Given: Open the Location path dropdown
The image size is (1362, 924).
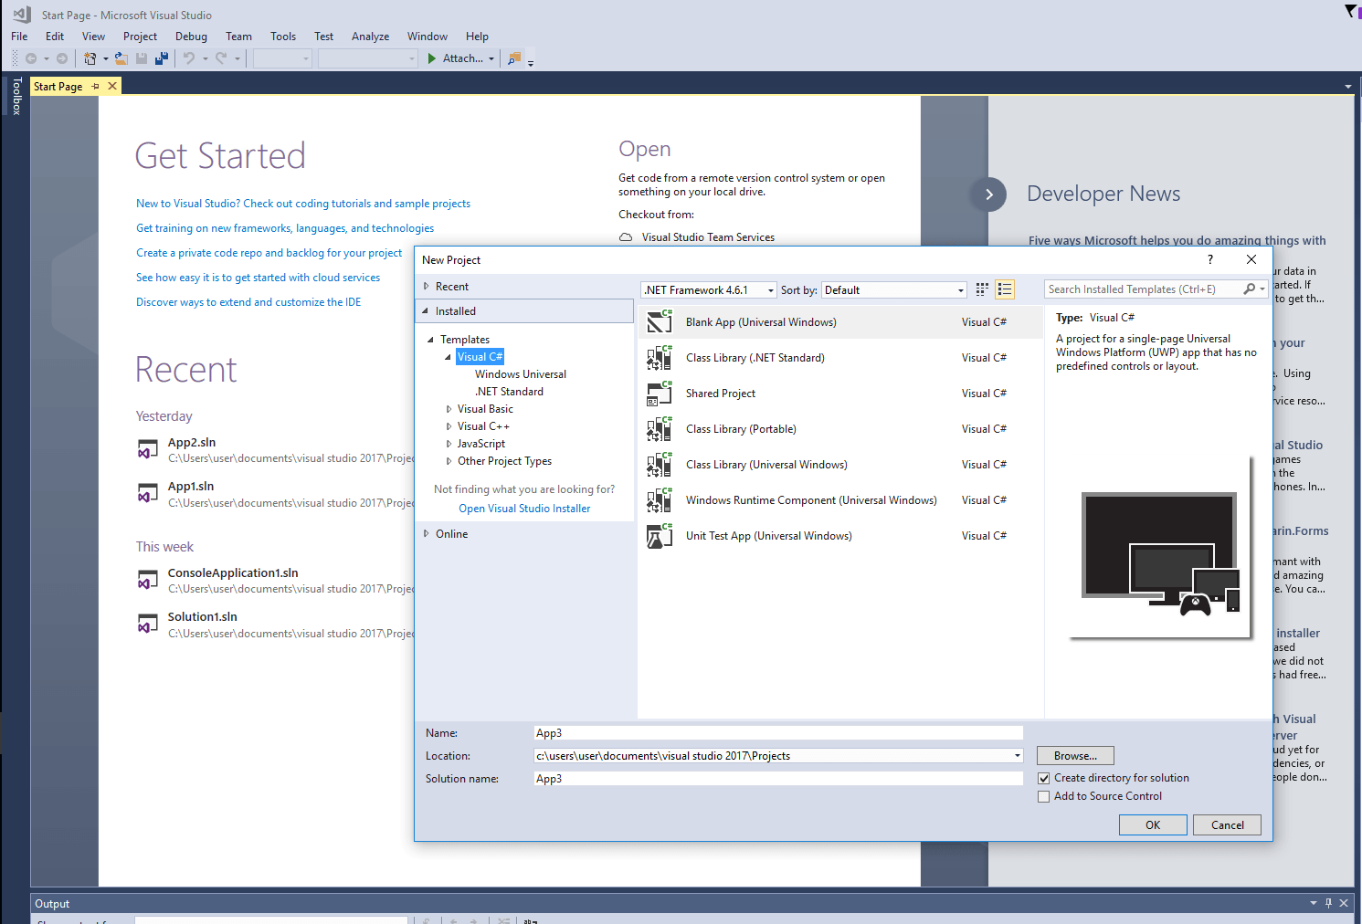Looking at the screenshot, I should [1017, 756].
